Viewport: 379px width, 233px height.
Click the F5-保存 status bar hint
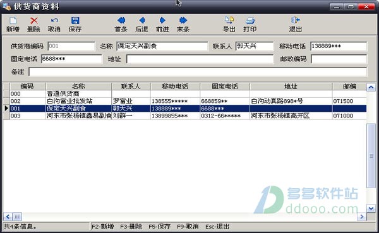[x=160, y=227]
